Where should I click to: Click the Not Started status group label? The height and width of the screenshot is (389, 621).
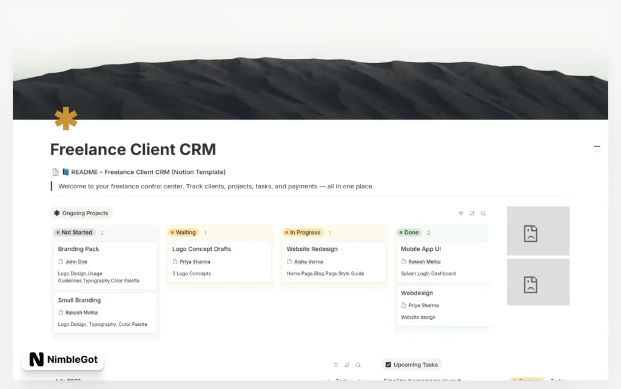click(75, 232)
